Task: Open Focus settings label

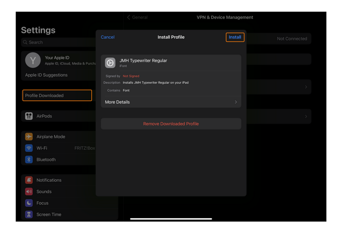Action: [43, 203]
